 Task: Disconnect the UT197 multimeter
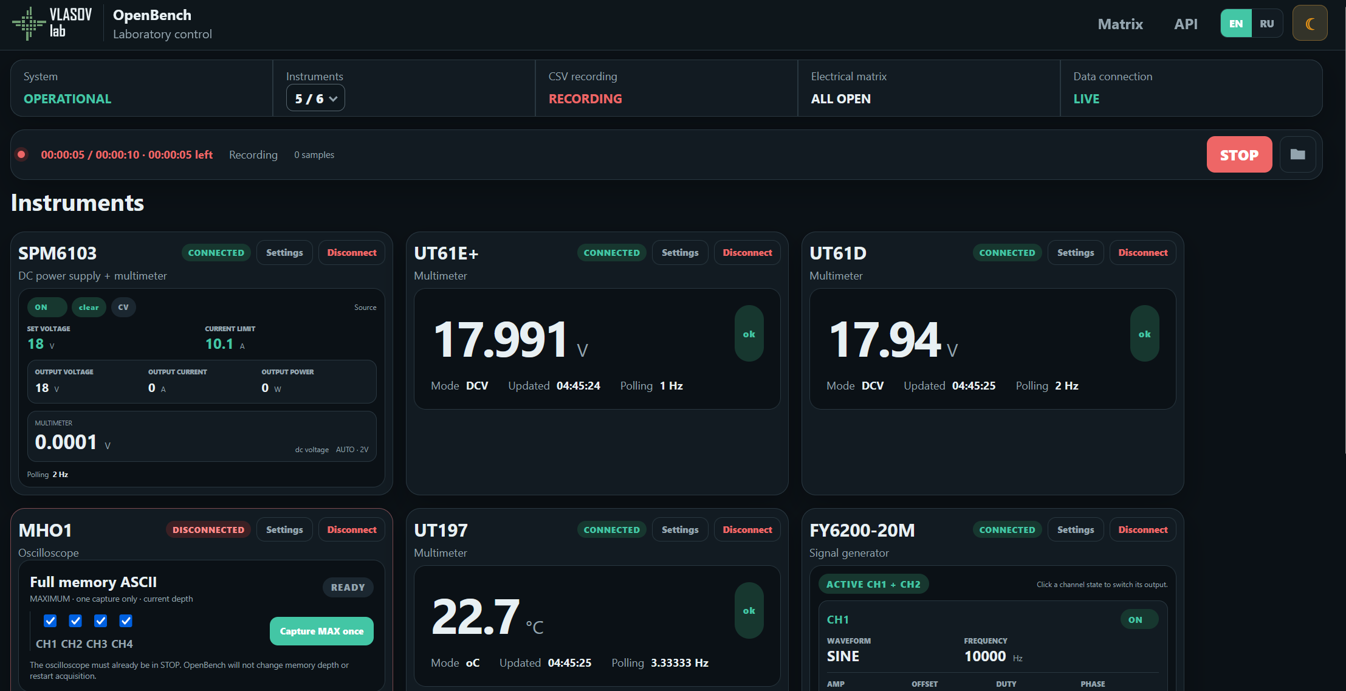click(747, 529)
